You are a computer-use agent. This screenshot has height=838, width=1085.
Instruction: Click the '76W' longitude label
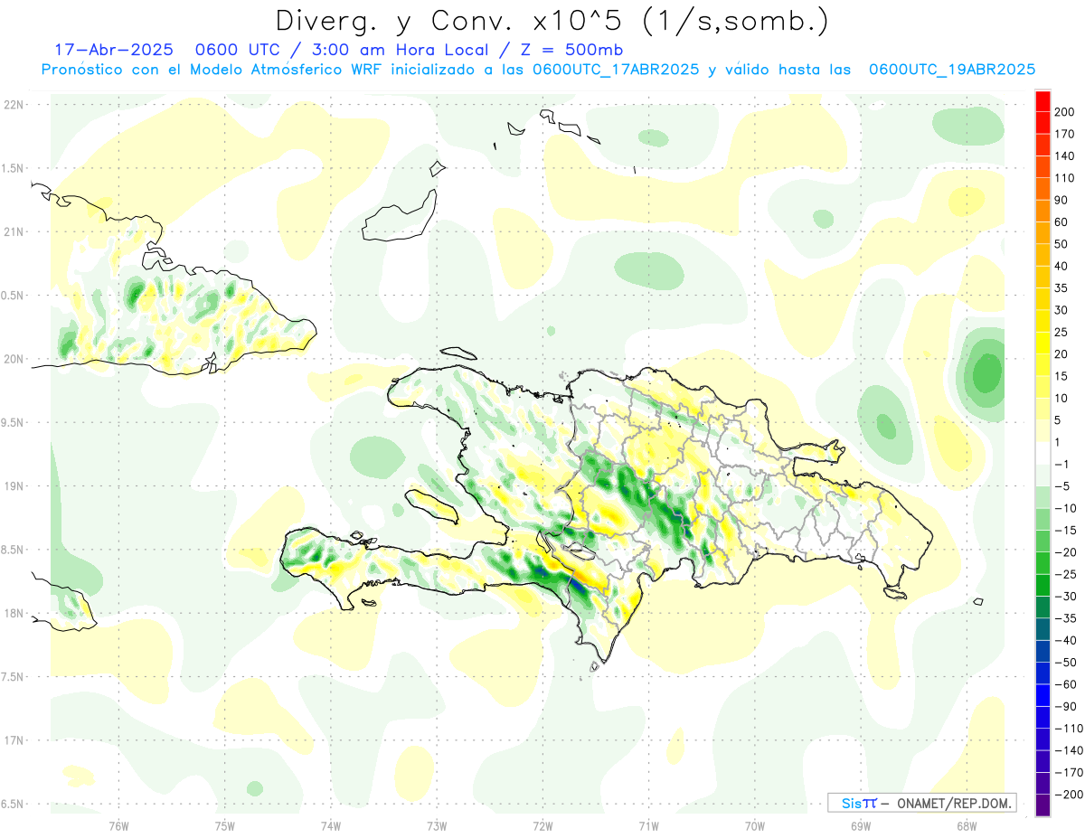pos(118,825)
